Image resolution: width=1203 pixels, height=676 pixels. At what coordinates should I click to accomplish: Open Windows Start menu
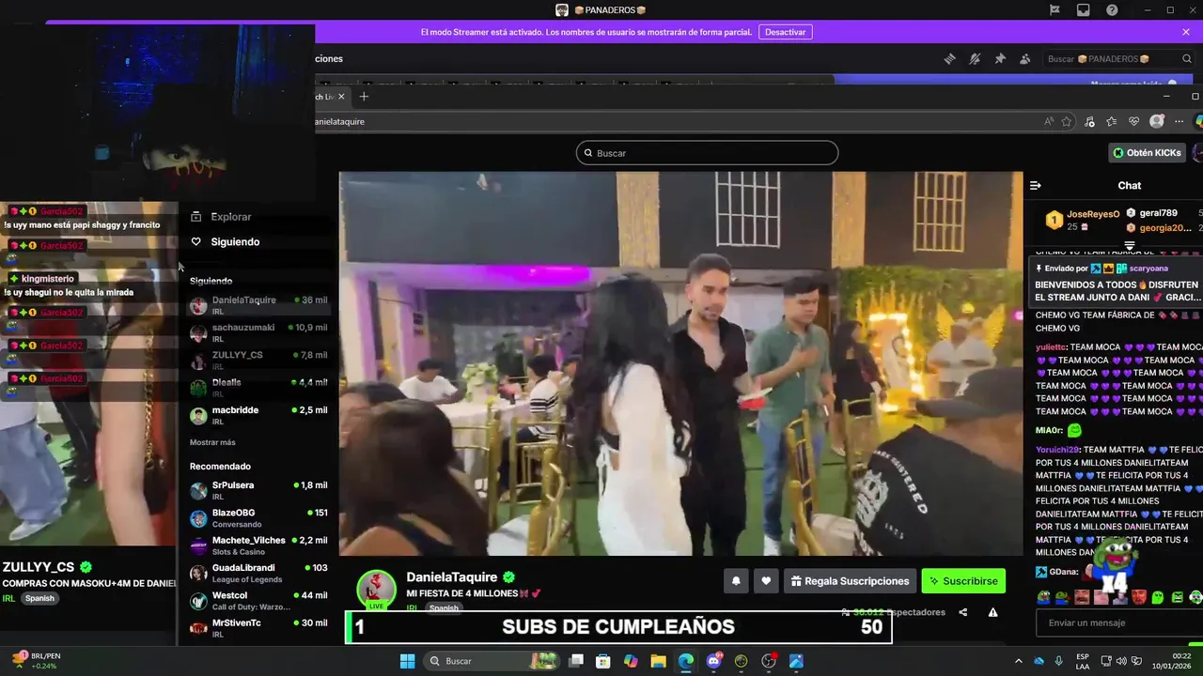(x=407, y=661)
